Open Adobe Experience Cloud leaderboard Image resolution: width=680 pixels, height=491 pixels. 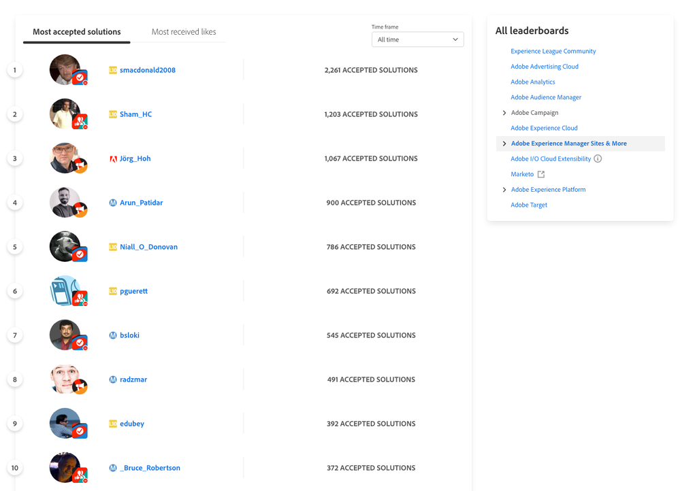[544, 128]
